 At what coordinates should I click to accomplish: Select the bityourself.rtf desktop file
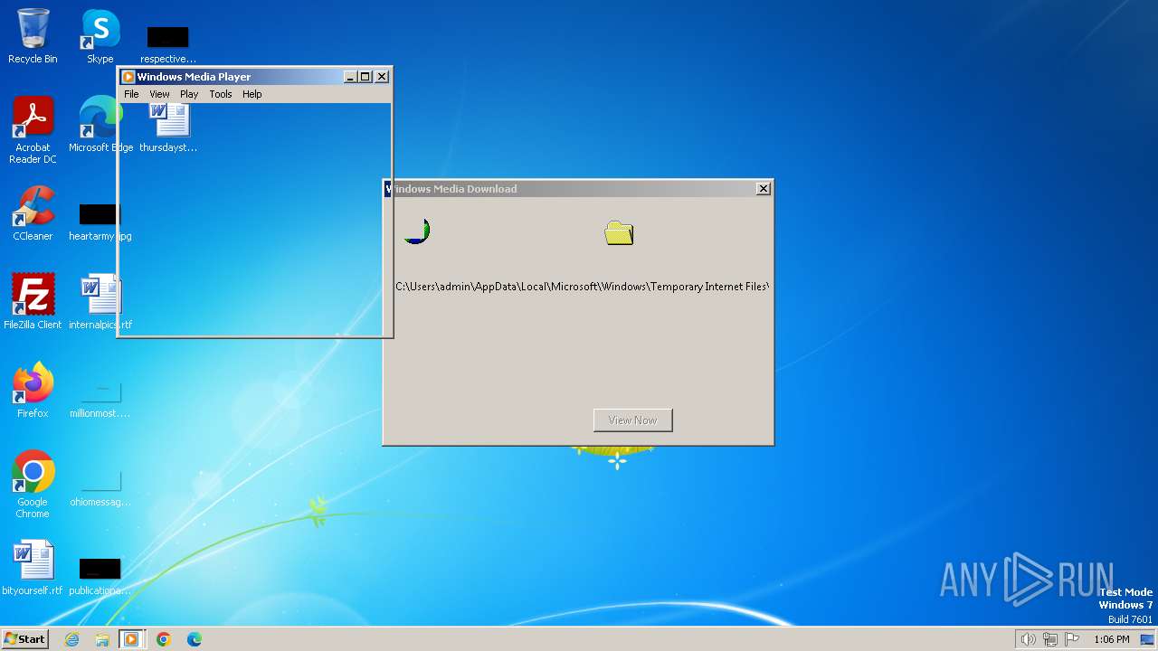[x=33, y=568]
